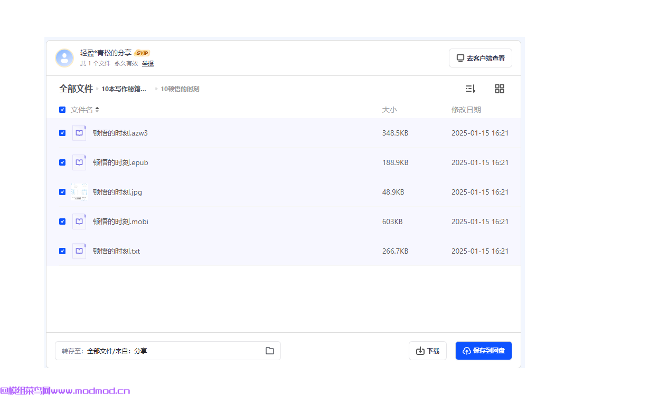Click the 修改日期 column header

[466, 110]
